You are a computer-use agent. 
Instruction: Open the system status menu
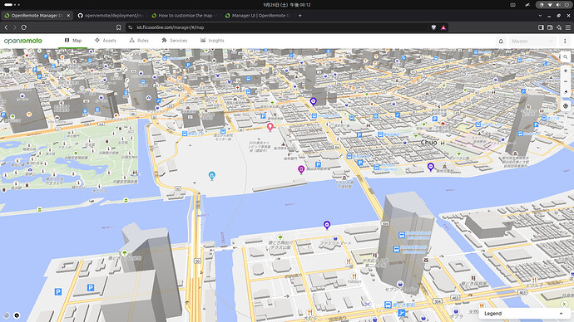click(x=554, y=5)
